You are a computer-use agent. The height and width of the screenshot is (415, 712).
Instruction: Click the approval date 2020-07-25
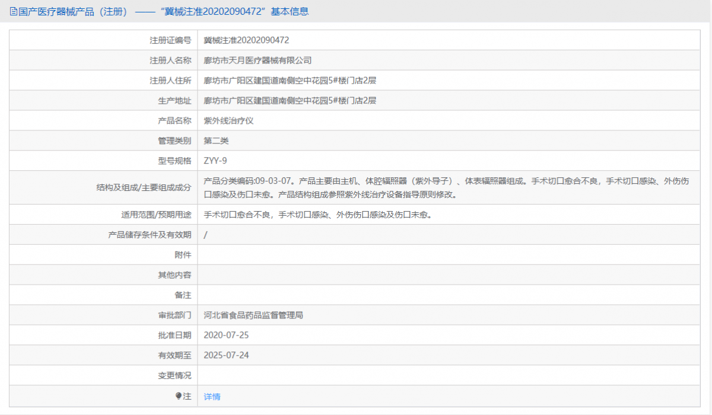(x=231, y=335)
